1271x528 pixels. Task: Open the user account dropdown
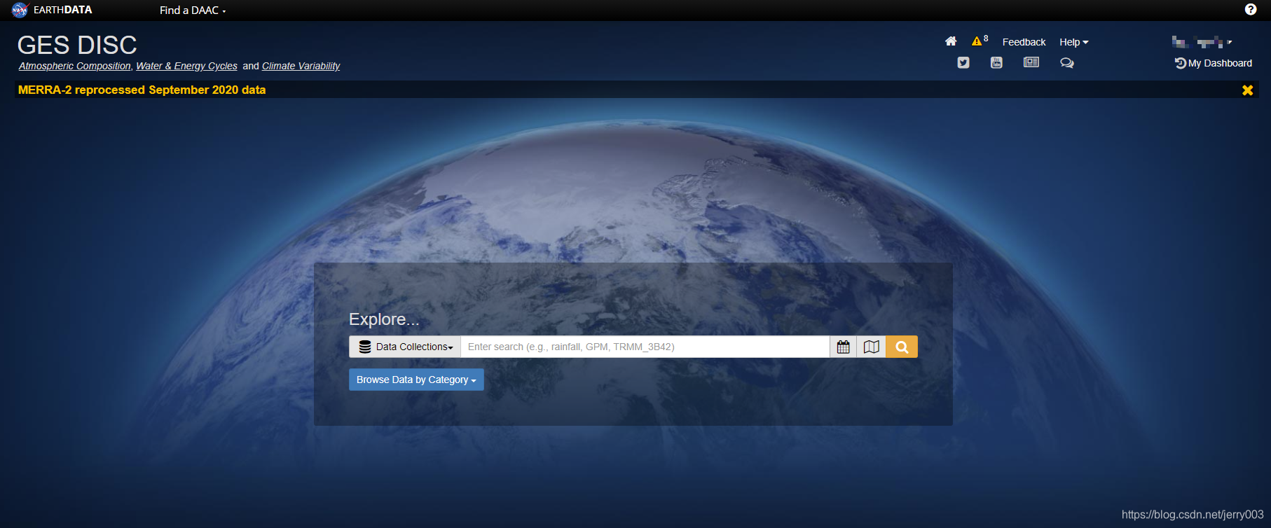tap(1202, 42)
